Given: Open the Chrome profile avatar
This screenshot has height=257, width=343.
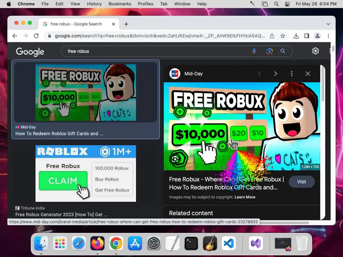Looking at the screenshot, I should [x=318, y=36].
